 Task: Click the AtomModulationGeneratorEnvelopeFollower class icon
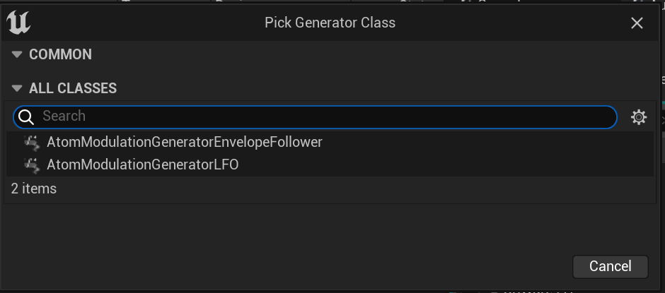pos(32,143)
